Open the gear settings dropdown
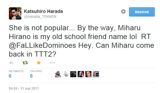Screen dimensions: 160x93 coord(123,12)
